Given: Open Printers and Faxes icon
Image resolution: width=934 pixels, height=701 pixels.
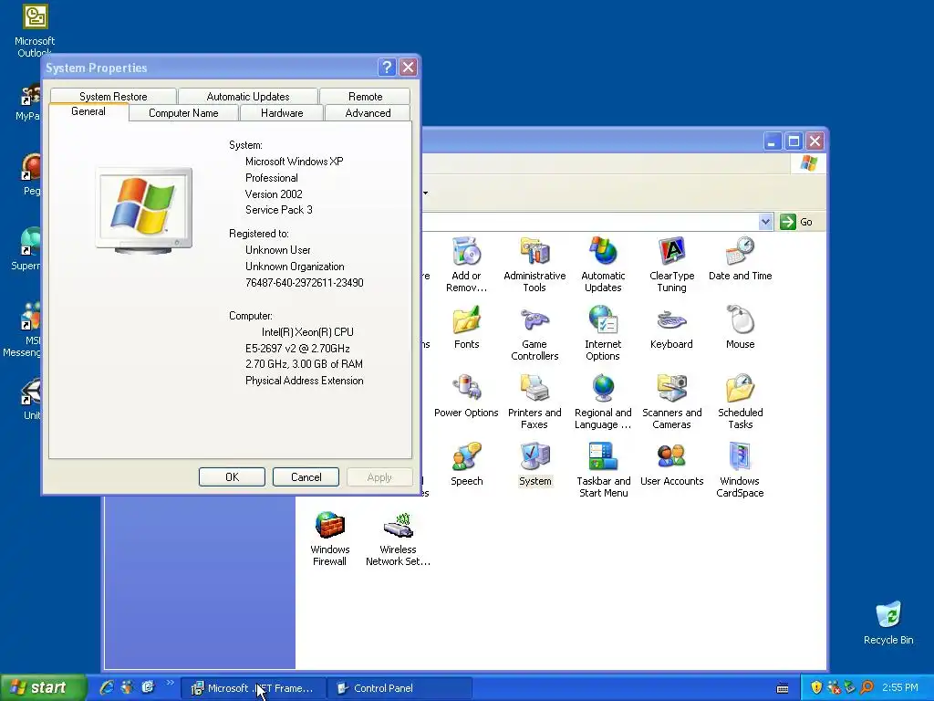Looking at the screenshot, I should click(534, 402).
